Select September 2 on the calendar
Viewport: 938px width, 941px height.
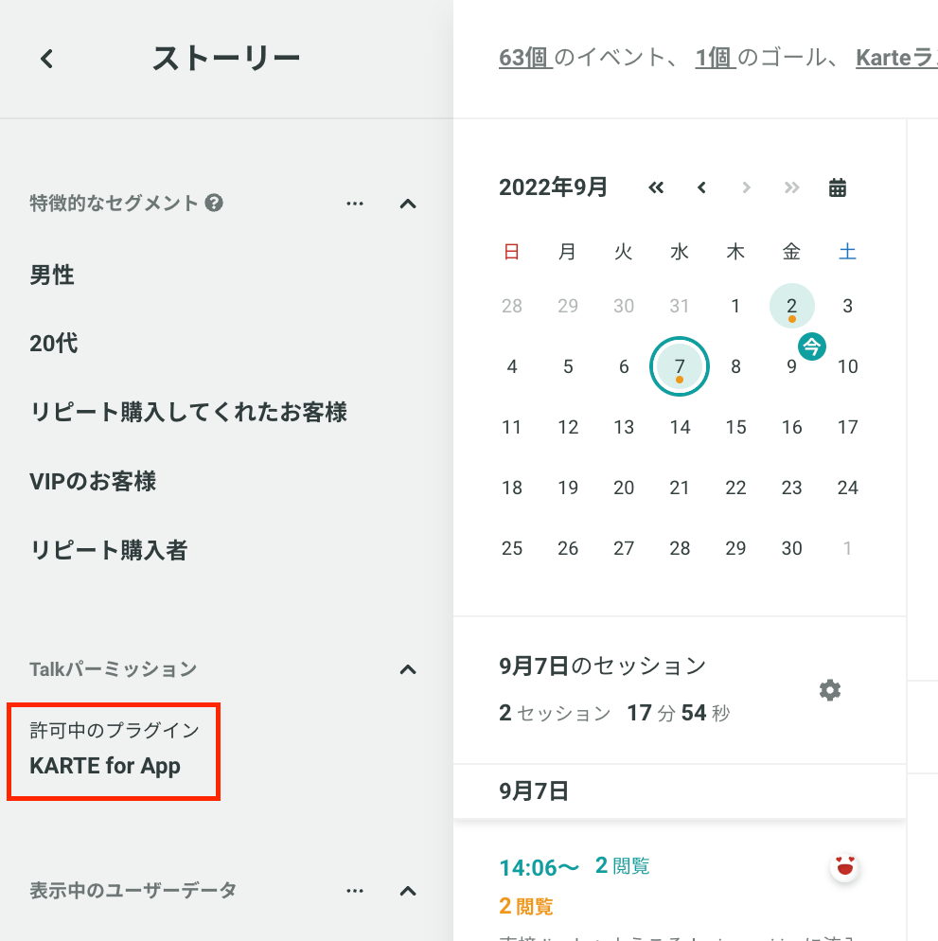791,306
